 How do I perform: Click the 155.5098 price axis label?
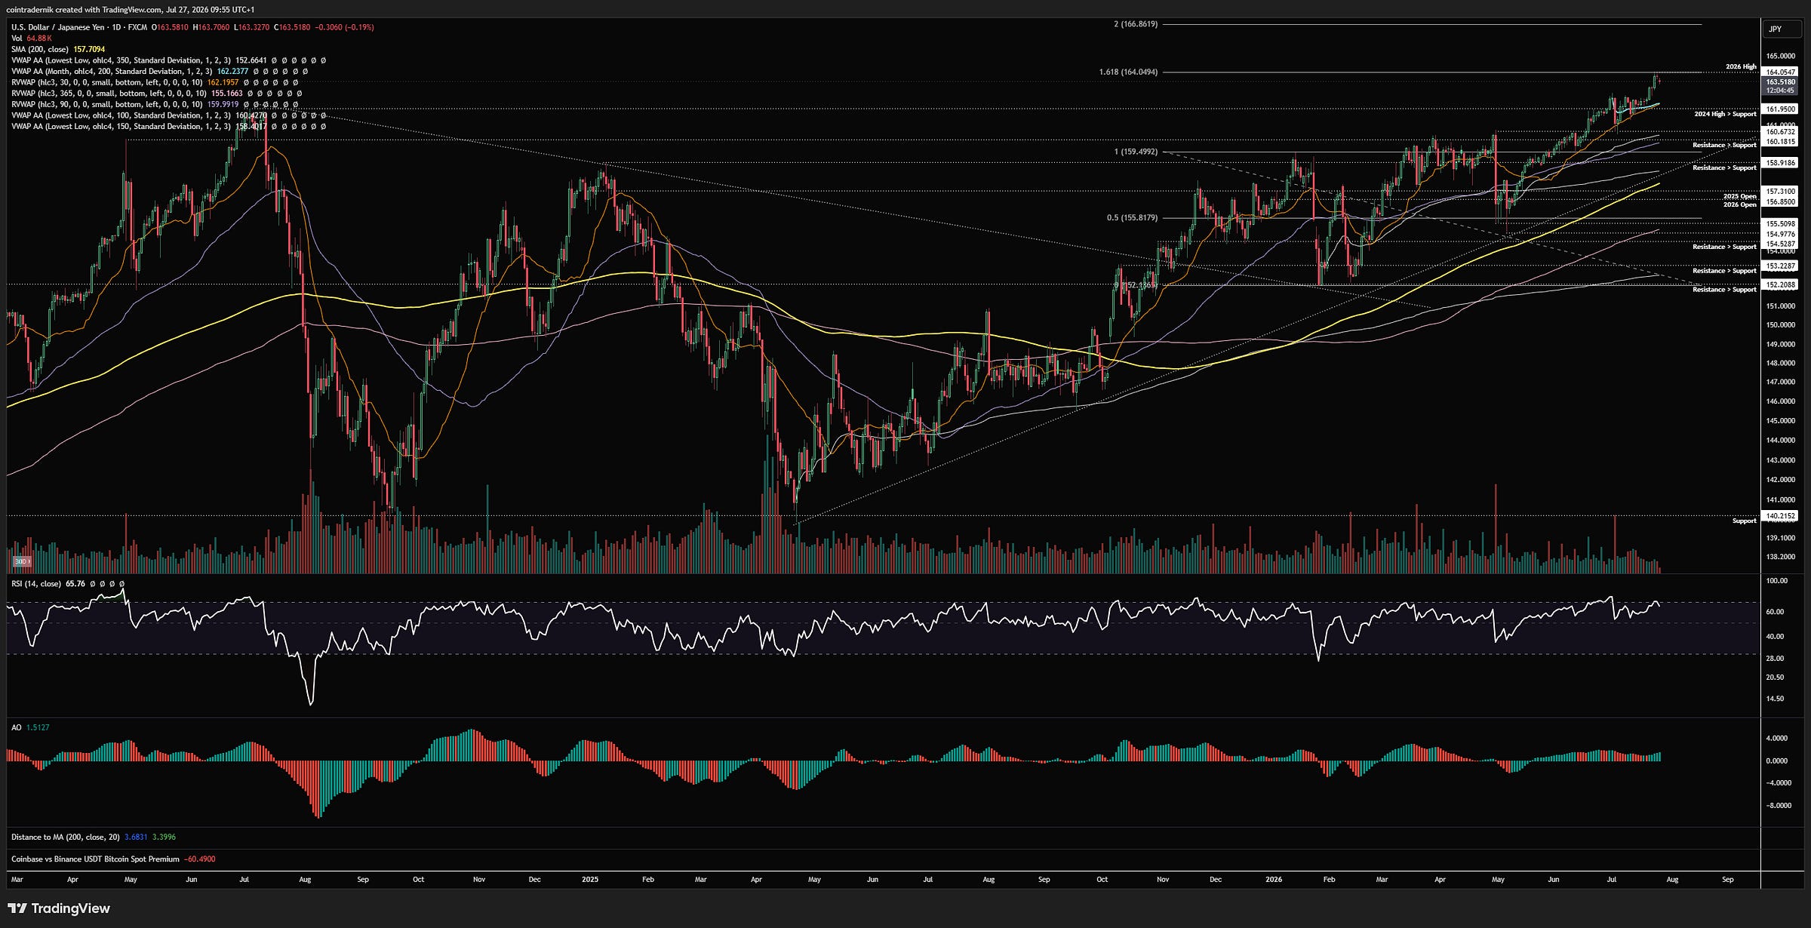click(x=1781, y=224)
